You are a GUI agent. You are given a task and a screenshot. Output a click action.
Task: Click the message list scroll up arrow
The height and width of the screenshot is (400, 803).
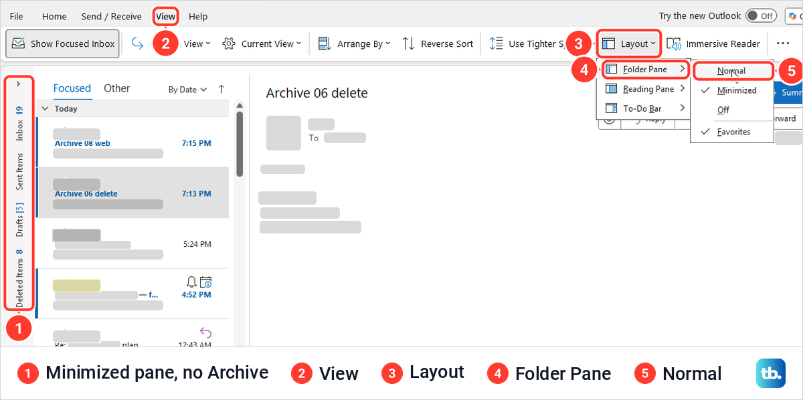pos(239,106)
